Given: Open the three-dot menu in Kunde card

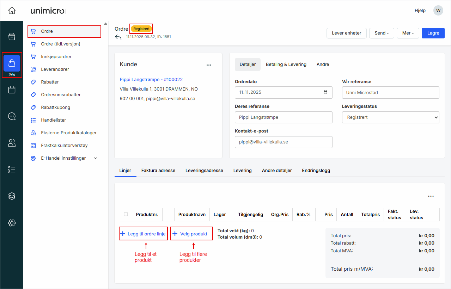Looking at the screenshot, I should point(209,65).
